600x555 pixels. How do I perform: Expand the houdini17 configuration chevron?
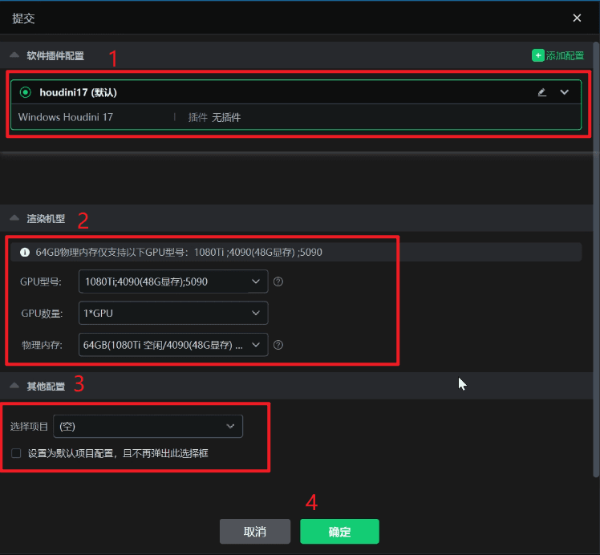click(565, 92)
